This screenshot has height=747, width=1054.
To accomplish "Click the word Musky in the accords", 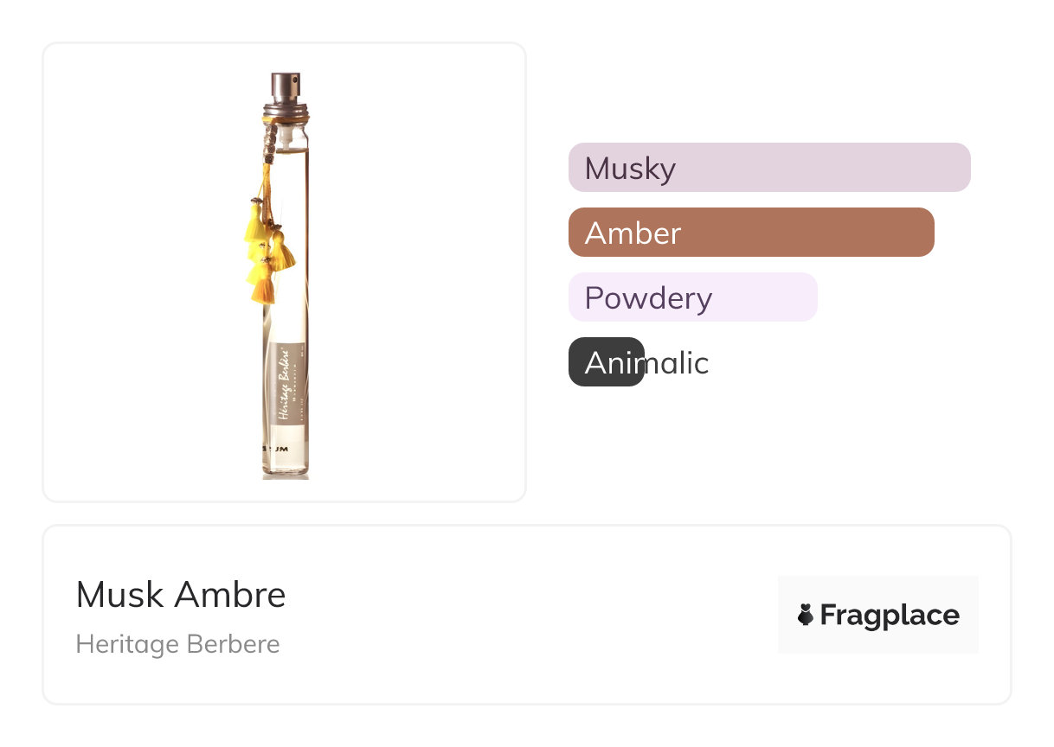I will [630, 168].
